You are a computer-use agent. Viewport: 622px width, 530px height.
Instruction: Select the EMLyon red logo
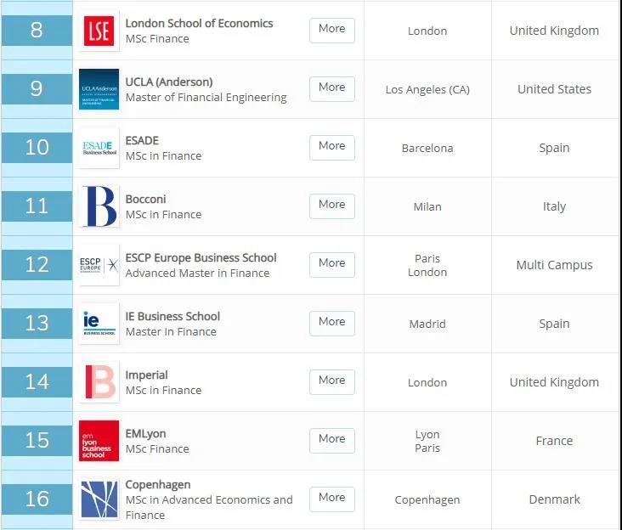click(99, 441)
